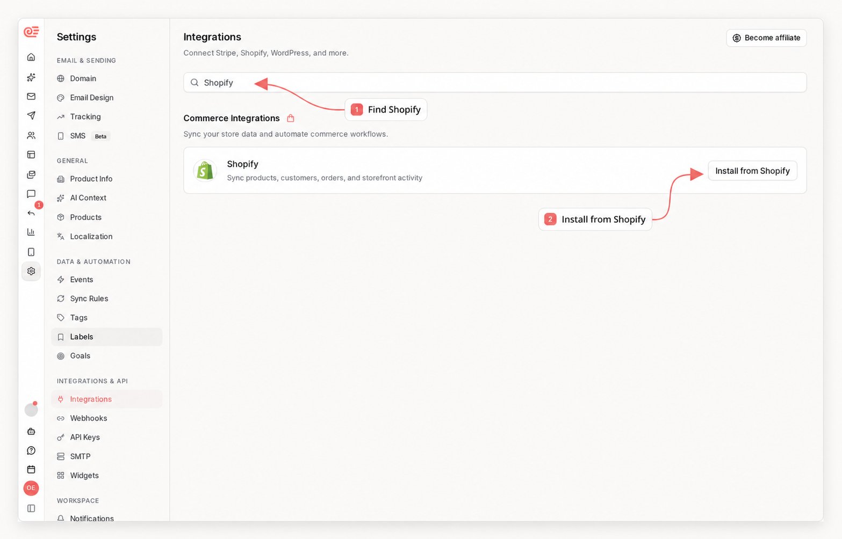Image resolution: width=842 pixels, height=539 pixels.
Task: Click the Shopify logo in the integration card
Action: tap(205, 171)
